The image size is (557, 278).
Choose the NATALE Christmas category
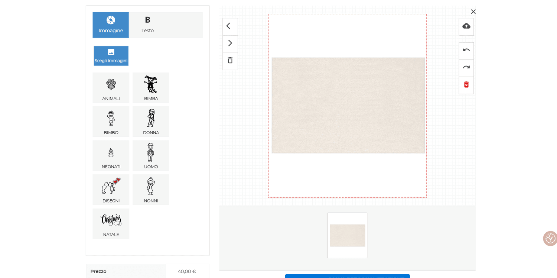point(111,224)
